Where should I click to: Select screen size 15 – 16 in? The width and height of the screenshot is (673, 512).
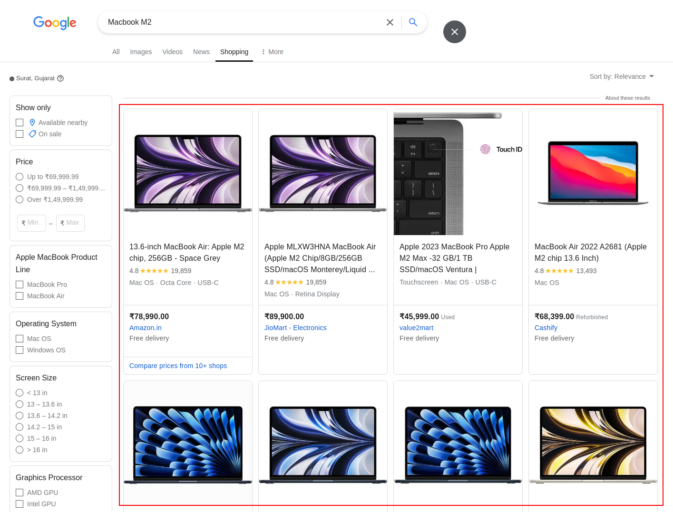(x=20, y=438)
